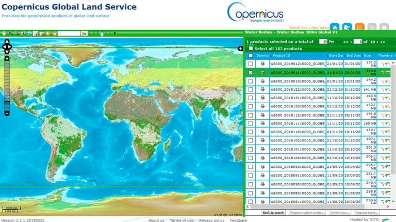The height and width of the screenshot is (222, 396).
Task: Download product WB300_201809010000_GLOBE
Action: [262, 184]
